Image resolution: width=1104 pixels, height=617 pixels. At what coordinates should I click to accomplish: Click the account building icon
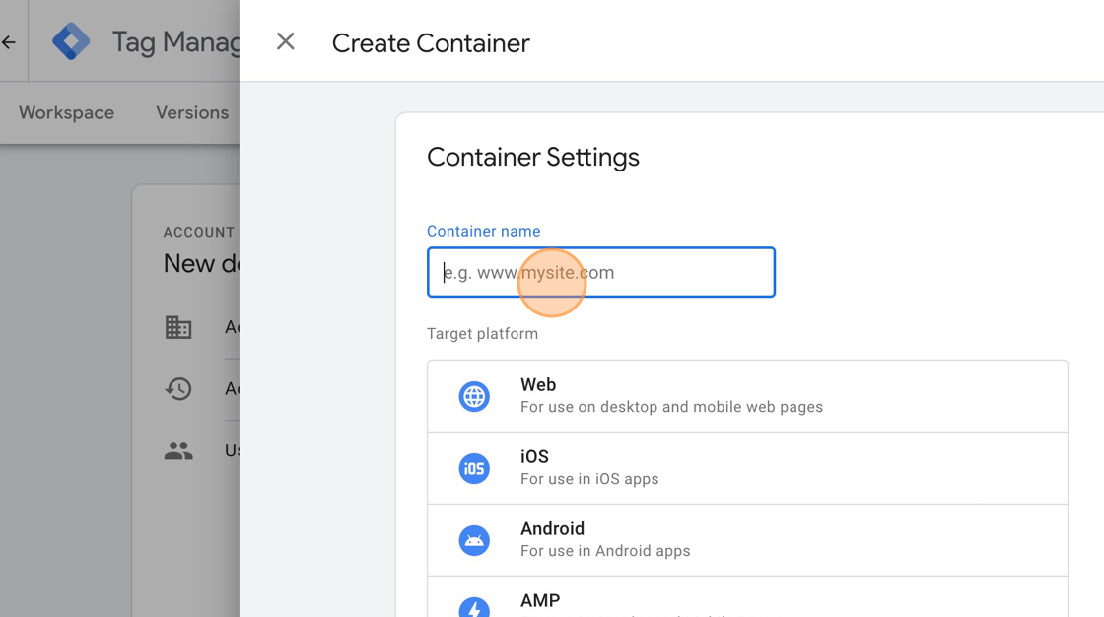pos(178,327)
